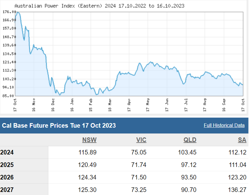Select the 2026 row label

[x=7, y=177]
